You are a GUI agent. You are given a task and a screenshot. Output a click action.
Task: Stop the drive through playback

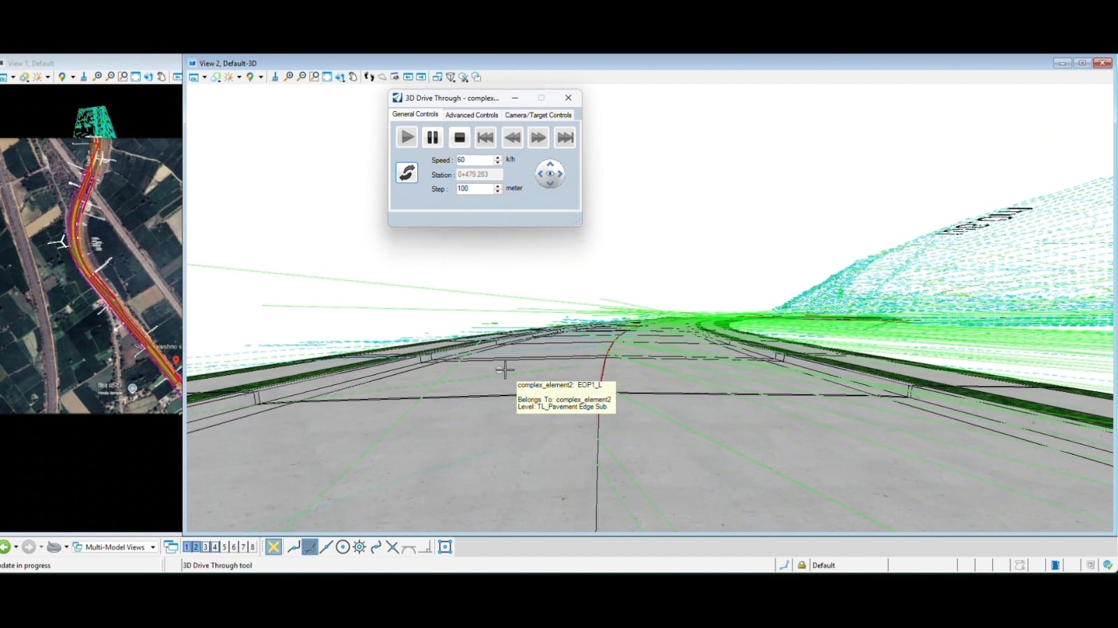pyautogui.click(x=459, y=138)
